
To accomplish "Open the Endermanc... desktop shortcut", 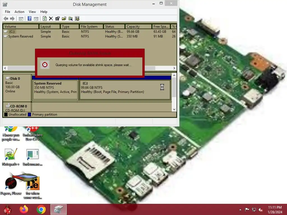I will coord(33,157).
